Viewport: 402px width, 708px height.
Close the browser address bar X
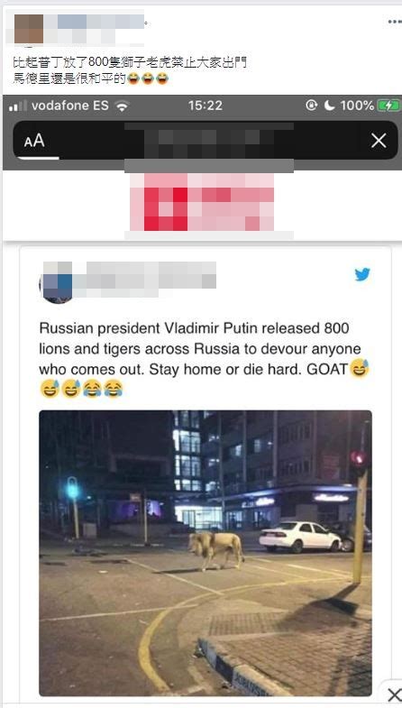(379, 141)
